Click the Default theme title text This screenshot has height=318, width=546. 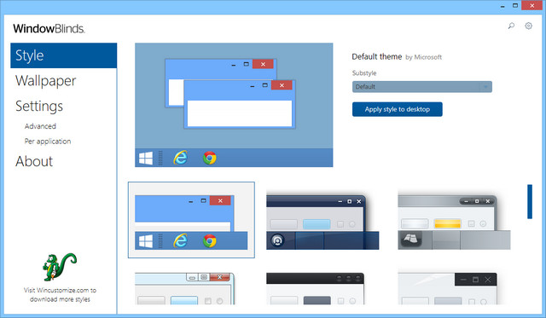coord(377,57)
